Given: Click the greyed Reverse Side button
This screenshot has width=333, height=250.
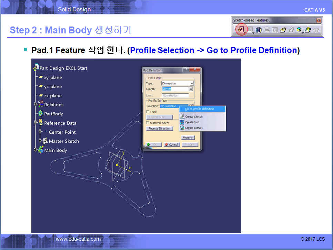Looking at the screenshot, I should point(159,117).
